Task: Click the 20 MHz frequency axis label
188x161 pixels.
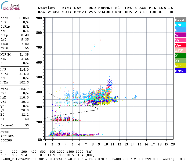Action: click(173, 144)
